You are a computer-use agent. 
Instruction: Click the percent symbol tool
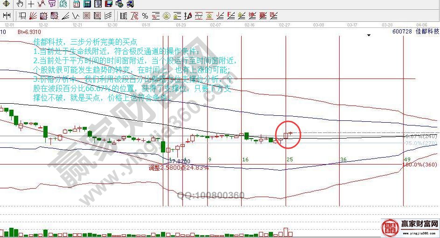click(x=145, y=15)
